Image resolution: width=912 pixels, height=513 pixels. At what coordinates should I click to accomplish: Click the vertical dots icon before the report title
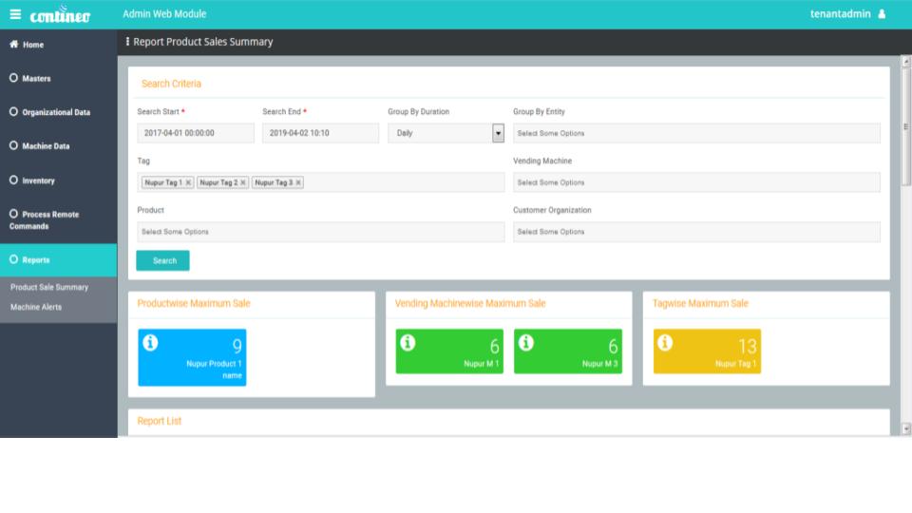[x=127, y=41]
